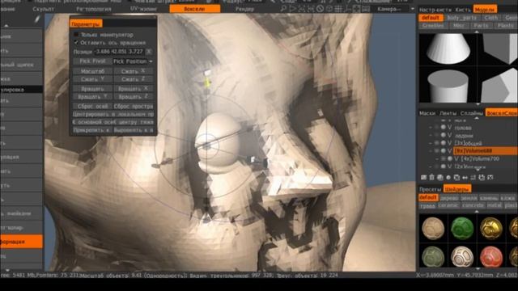The width and height of the screenshot is (518, 291).
Task: Uncheck Оставить ось вращения
Action: click(76, 43)
